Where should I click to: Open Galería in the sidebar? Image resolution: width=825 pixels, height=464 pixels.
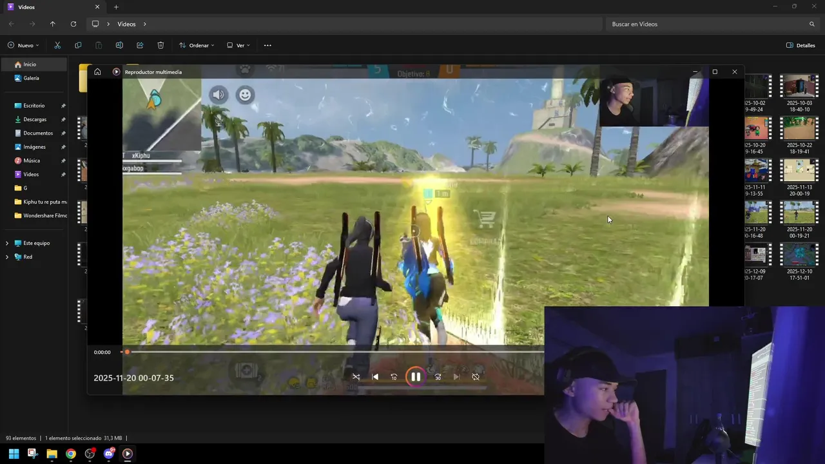34,78
